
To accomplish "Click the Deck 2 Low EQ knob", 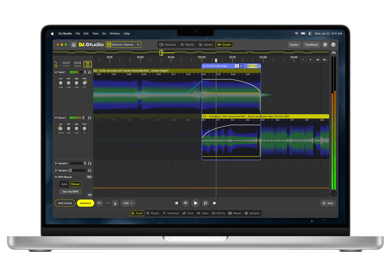I will [60, 129].
